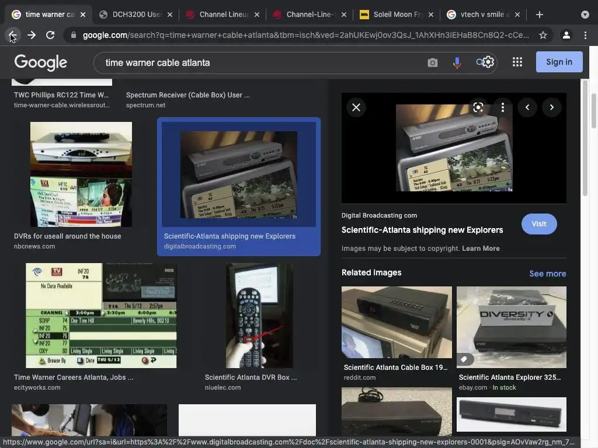The width and height of the screenshot is (598, 448).
Task: Reload the current page
Action: coord(50,35)
